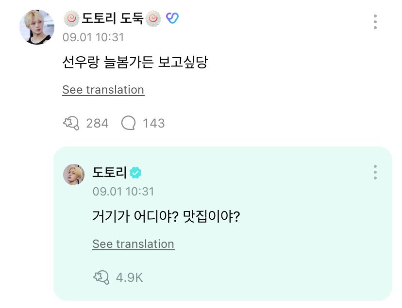The width and height of the screenshot is (402, 308).
Task: Click the 284 cheer count
Action: pos(97,123)
